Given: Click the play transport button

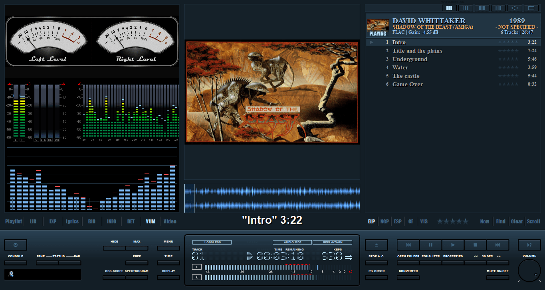Looking at the screenshot, I should (453, 245).
